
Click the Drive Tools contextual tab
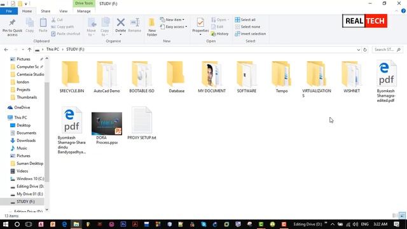[x=84, y=3]
